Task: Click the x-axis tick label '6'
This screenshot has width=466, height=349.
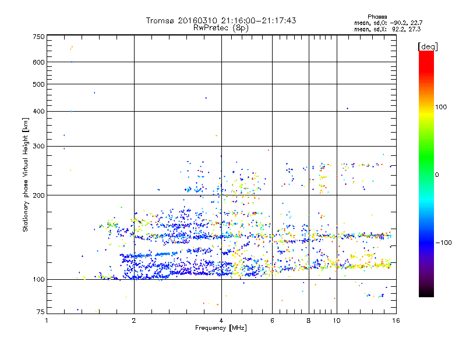Action: [272, 320]
